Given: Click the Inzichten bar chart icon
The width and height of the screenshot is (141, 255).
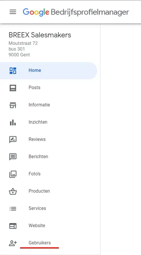Looking at the screenshot, I should (13, 122).
